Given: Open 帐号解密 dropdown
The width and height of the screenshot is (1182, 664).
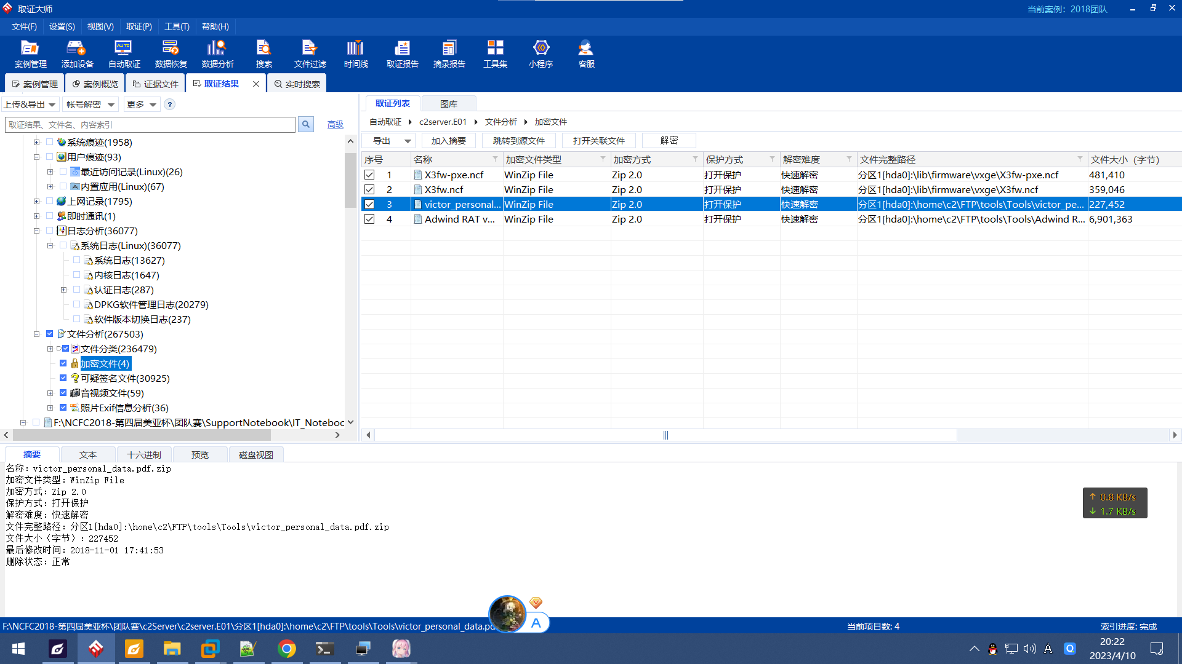Looking at the screenshot, I should point(90,105).
